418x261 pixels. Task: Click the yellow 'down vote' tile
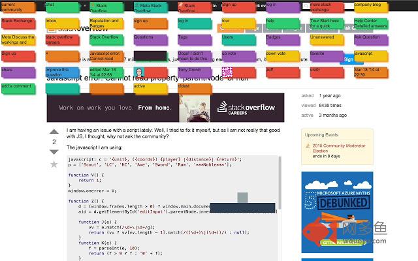click(x=283, y=56)
